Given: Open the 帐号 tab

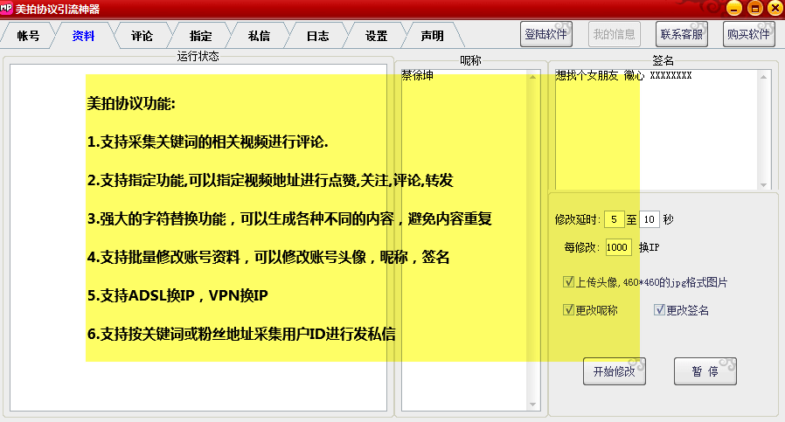Looking at the screenshot, I should (28, 36).
